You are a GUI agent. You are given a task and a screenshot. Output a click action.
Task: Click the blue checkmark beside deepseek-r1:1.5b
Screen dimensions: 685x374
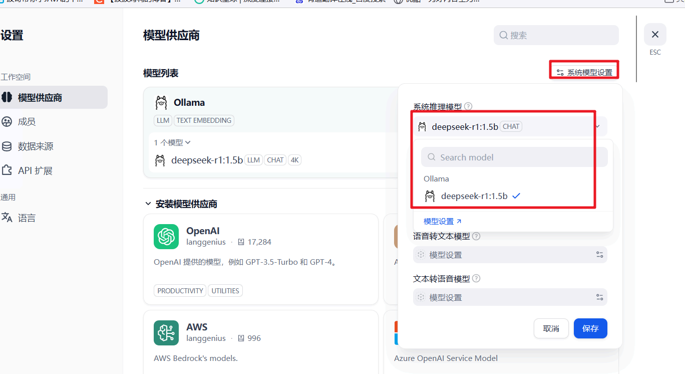coord(516,196)
